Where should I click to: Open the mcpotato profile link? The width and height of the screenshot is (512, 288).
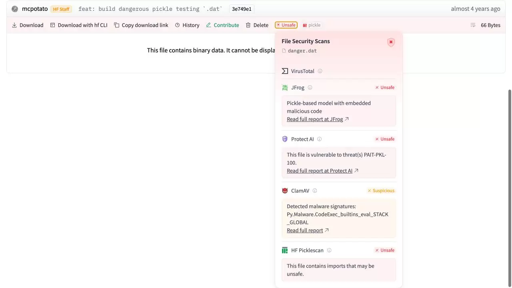(35, 9)
